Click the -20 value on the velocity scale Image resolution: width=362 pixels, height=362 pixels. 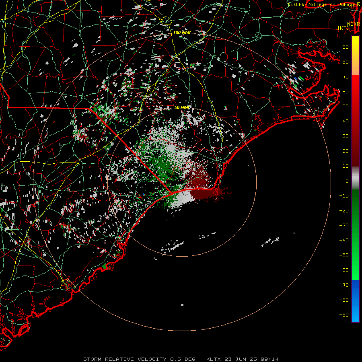[x=344, y=211]
